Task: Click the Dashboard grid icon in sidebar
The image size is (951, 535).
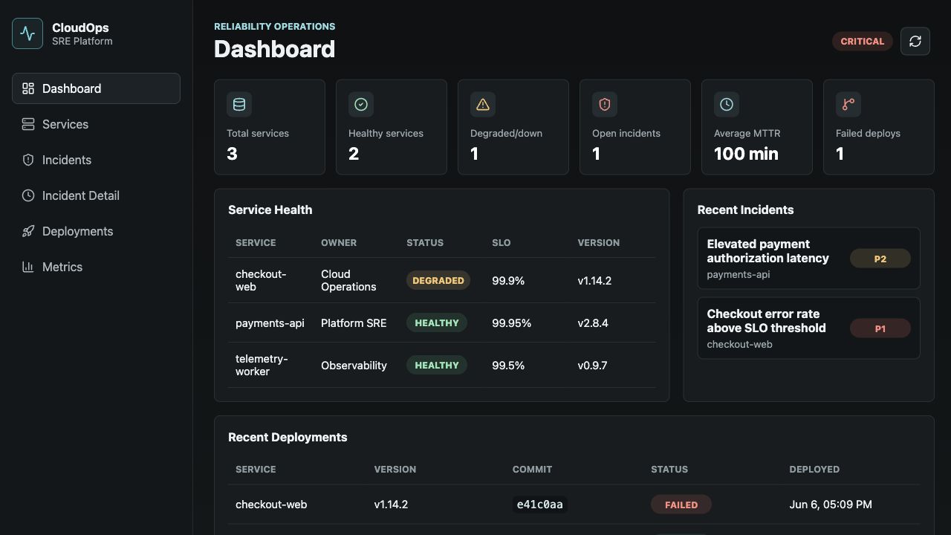Action: (x=28, y=88)
